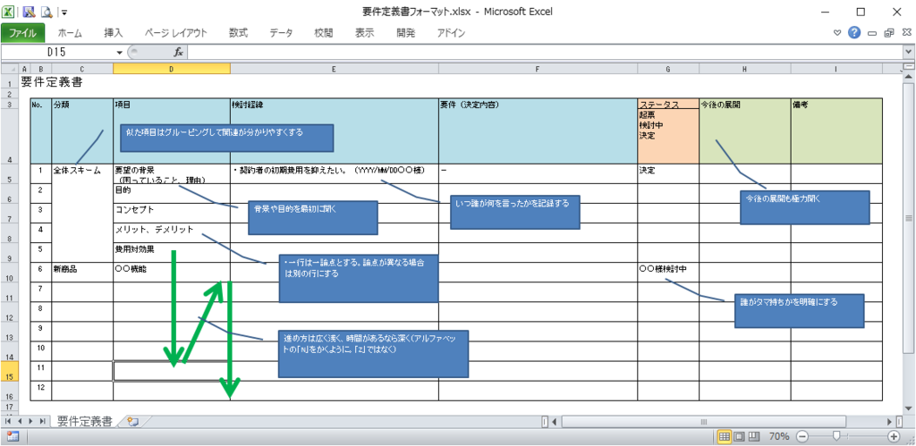Screen dimensions: 916x446
Task: Click the コンセプト cell
Action: (x=171, y=213)
